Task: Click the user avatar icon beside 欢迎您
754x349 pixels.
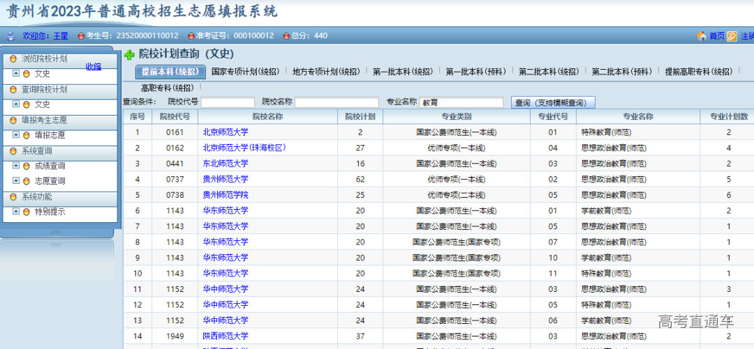Action: [10, 36]
